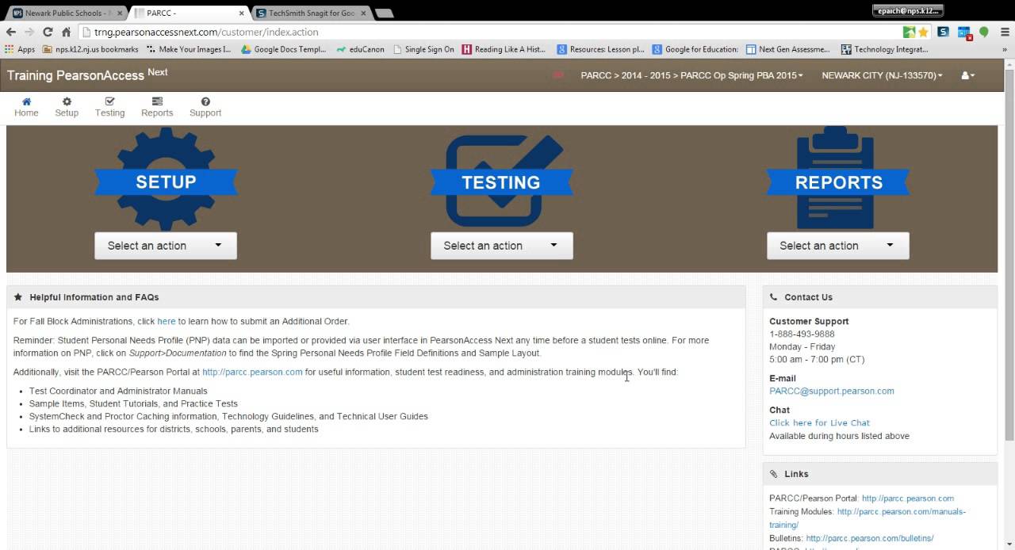Open the user account icon menu
This screenshot has height=550, width=1015.
coord(967,75)
